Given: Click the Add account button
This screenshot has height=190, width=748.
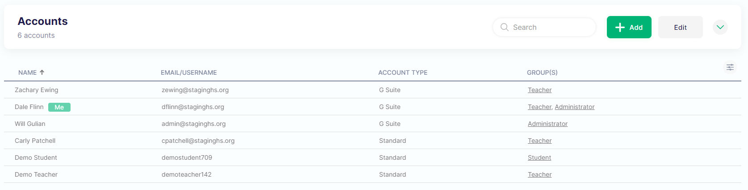Looking at the screenshot, I should pyautogui.click(x=629, y=27).
